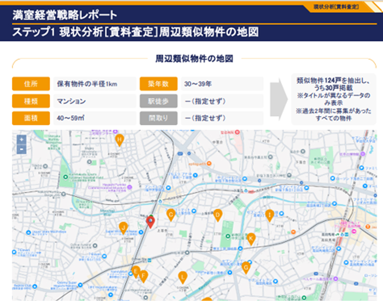This screenshot has width=383, height=301.
Task: Open the orange map marker L
Action: (183, 277)
